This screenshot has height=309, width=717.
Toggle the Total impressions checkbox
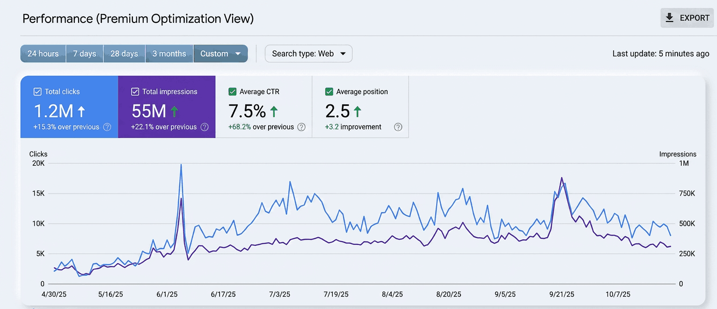135,92
